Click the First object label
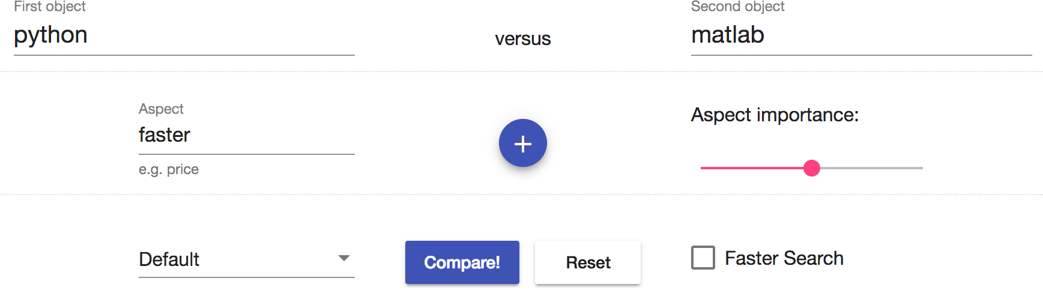Viewport: 1043px width, 290px height. (50, 7)
